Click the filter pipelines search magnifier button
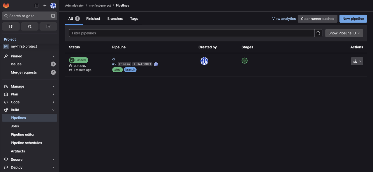 pos(319,33)
